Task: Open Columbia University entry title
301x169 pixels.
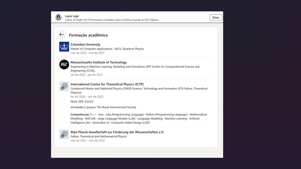Action: [85, 44]
